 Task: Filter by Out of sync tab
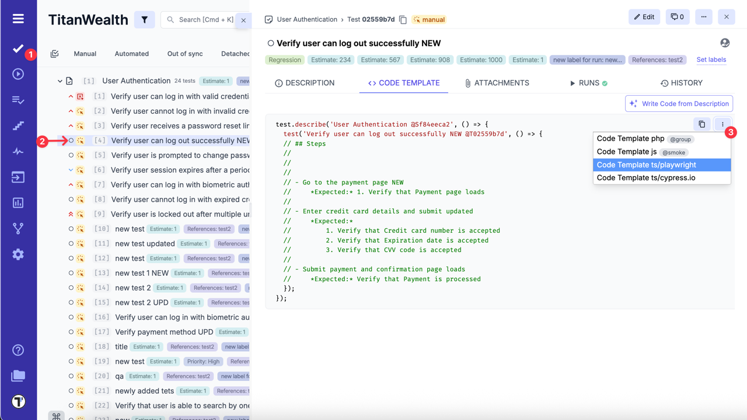185,54
